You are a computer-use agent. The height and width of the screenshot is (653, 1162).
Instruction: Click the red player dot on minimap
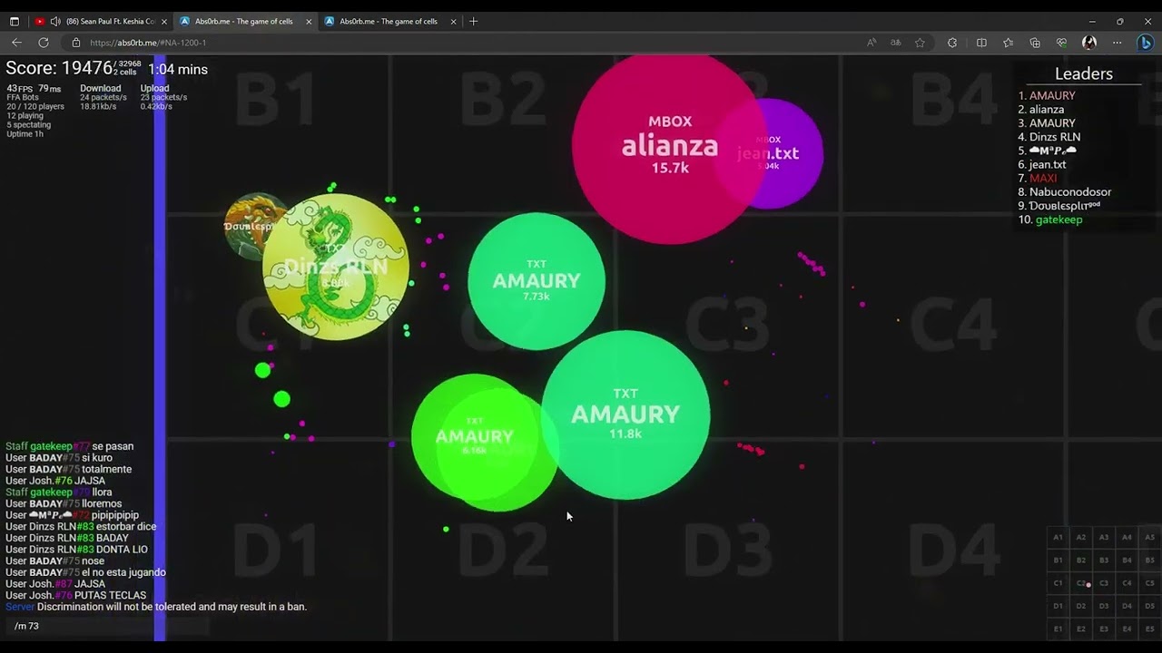pyautogui.click(x=1088, y=585)
